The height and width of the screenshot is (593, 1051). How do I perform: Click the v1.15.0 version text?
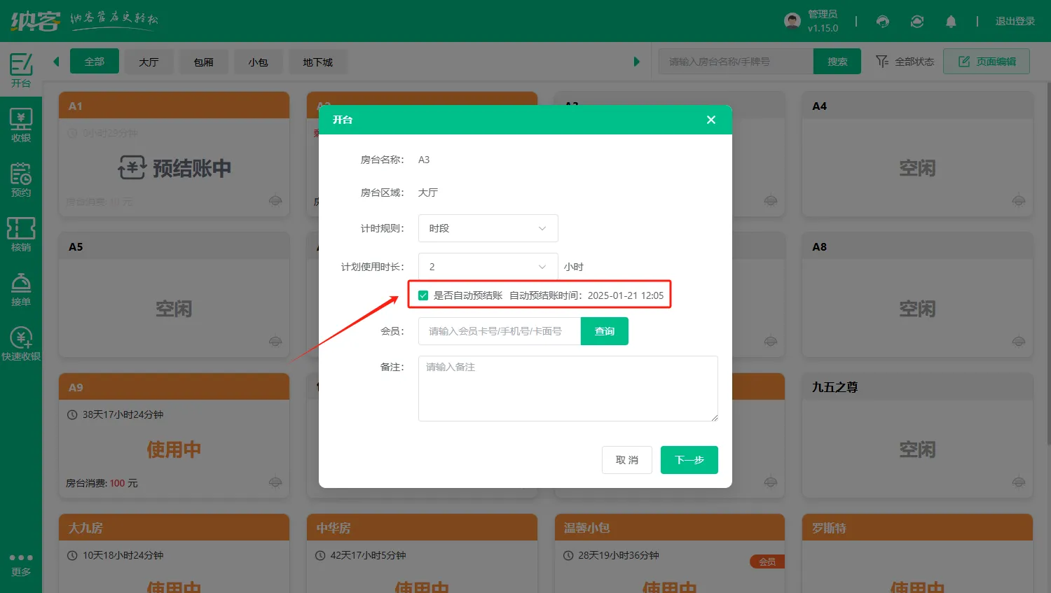[x=823, y=29]
